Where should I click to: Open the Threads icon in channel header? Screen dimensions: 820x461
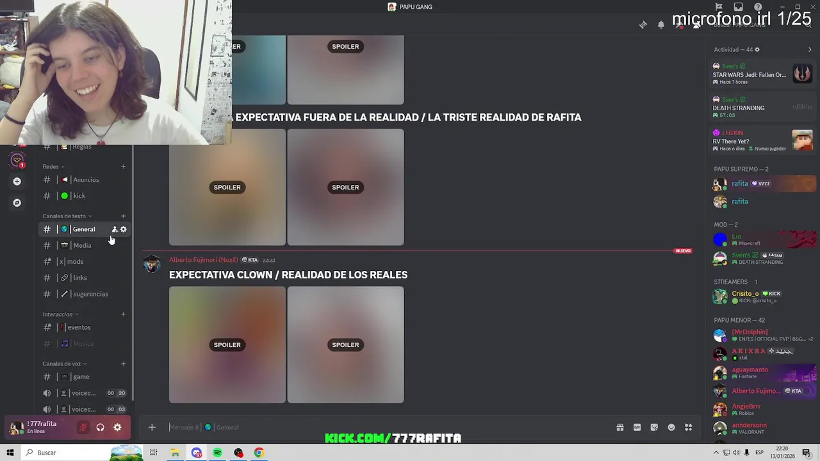click(643, 25)
